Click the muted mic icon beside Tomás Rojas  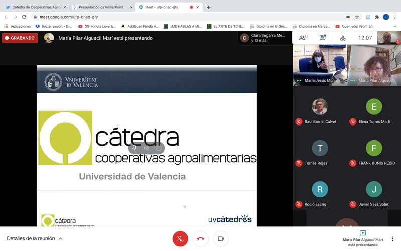click(299, 163)
